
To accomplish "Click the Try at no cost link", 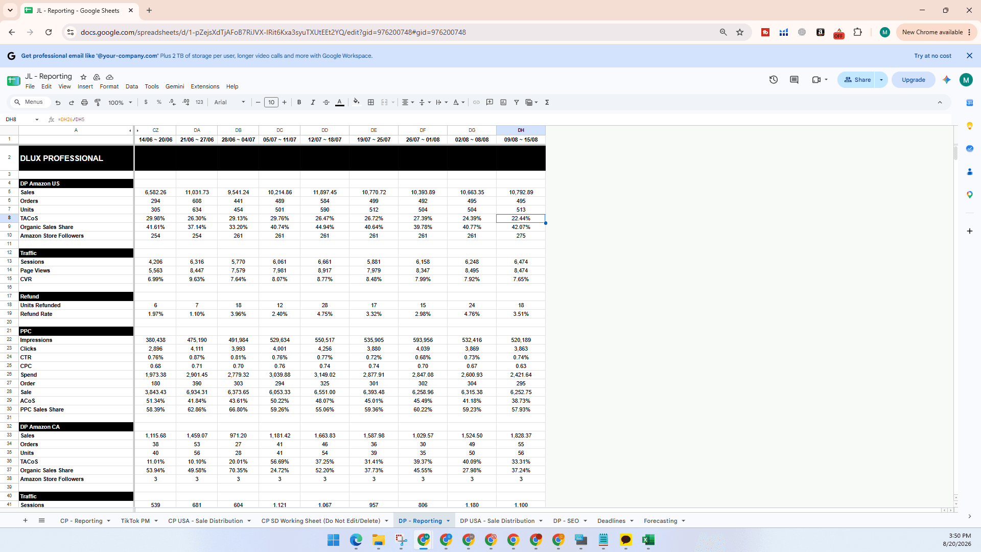I will click(x=932, y=56).
